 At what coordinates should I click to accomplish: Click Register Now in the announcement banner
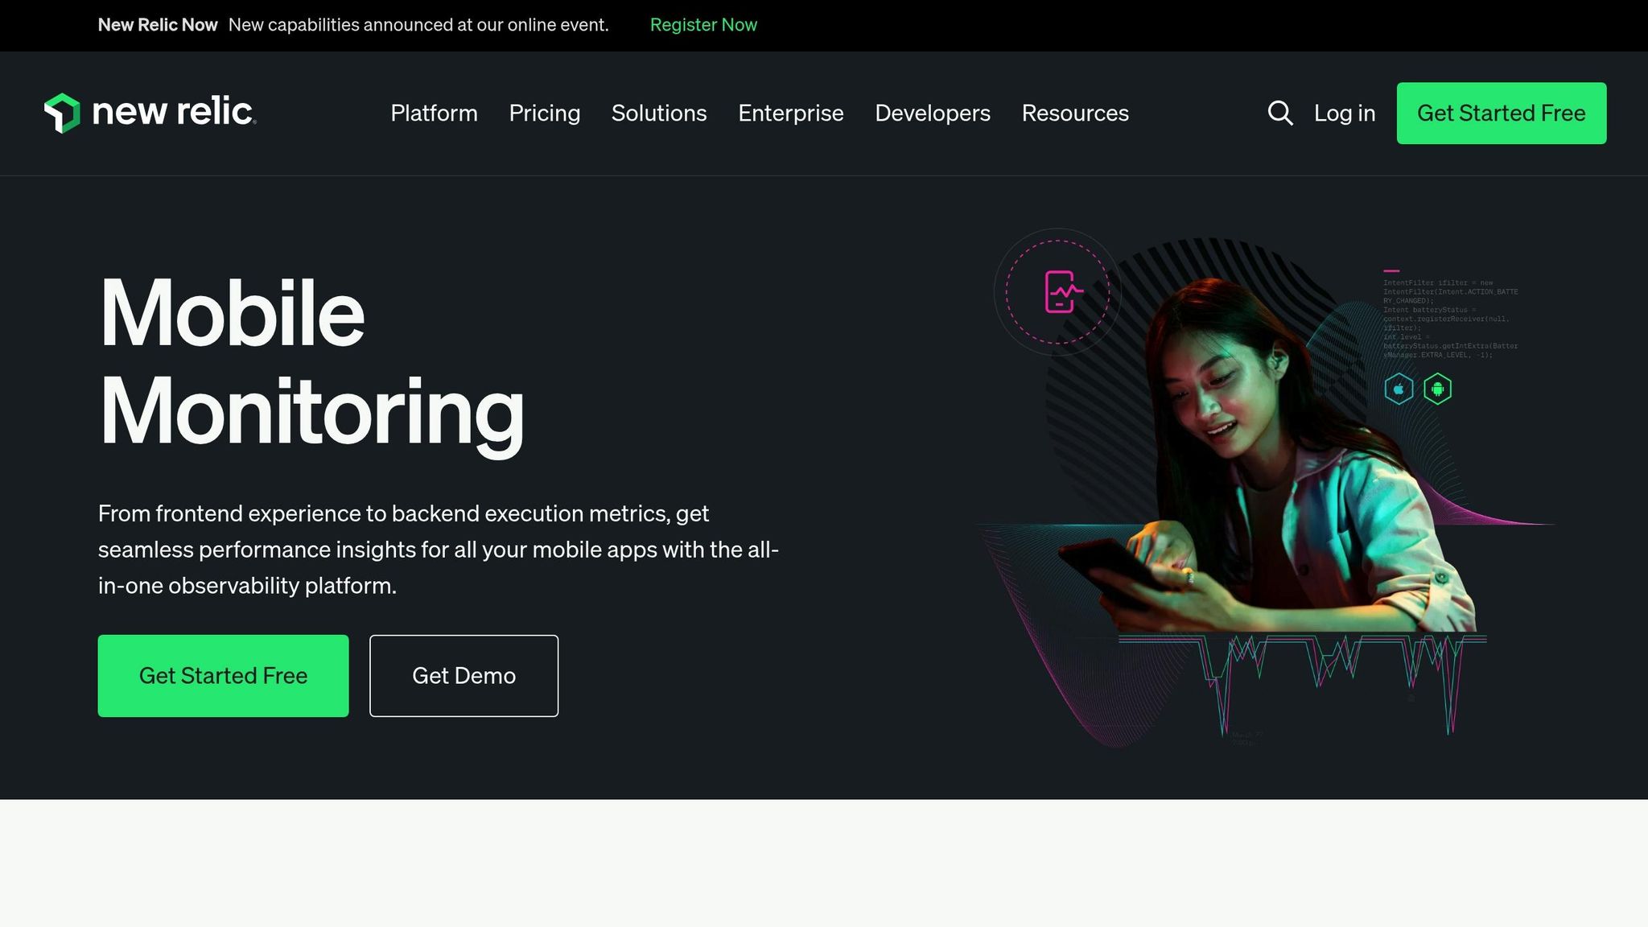[702, 24]
